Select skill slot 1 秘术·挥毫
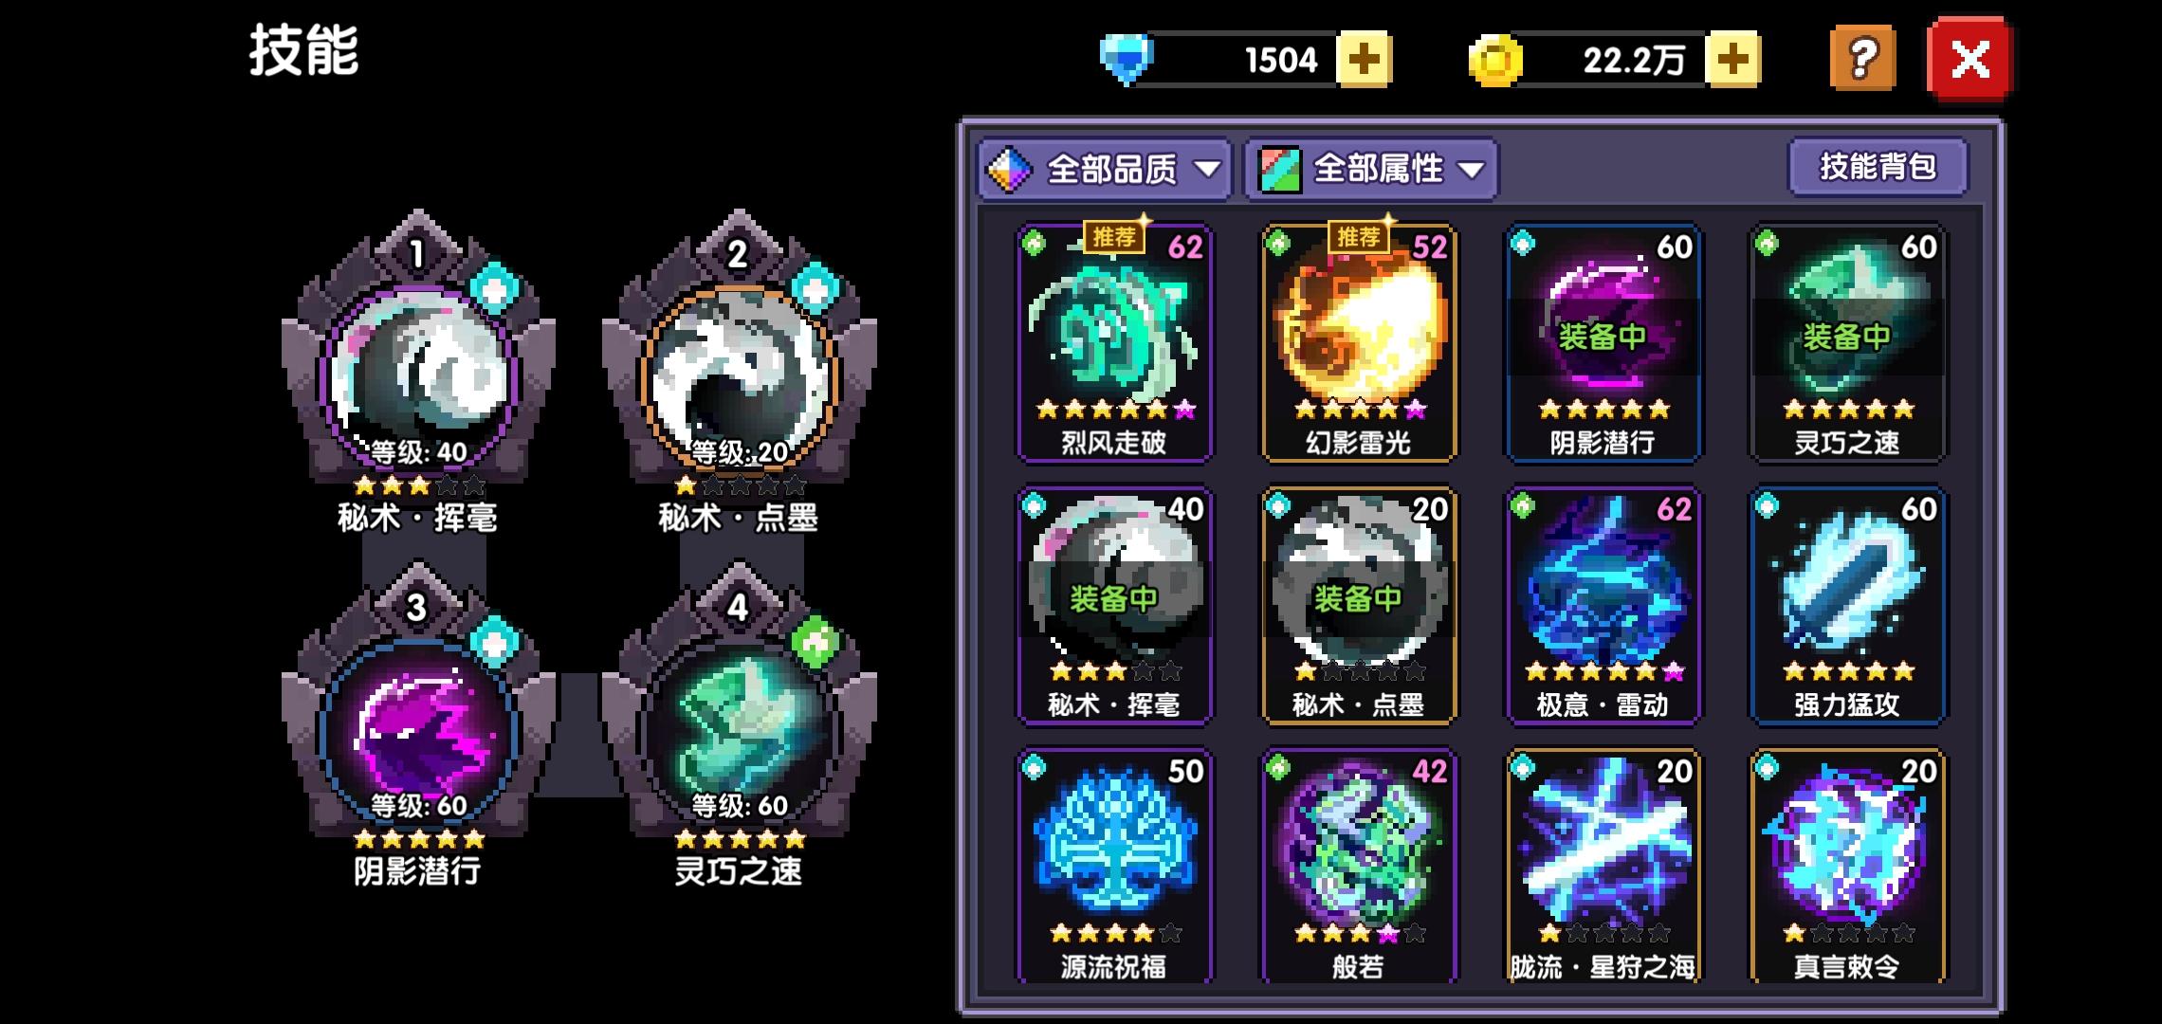 point(418,375)
